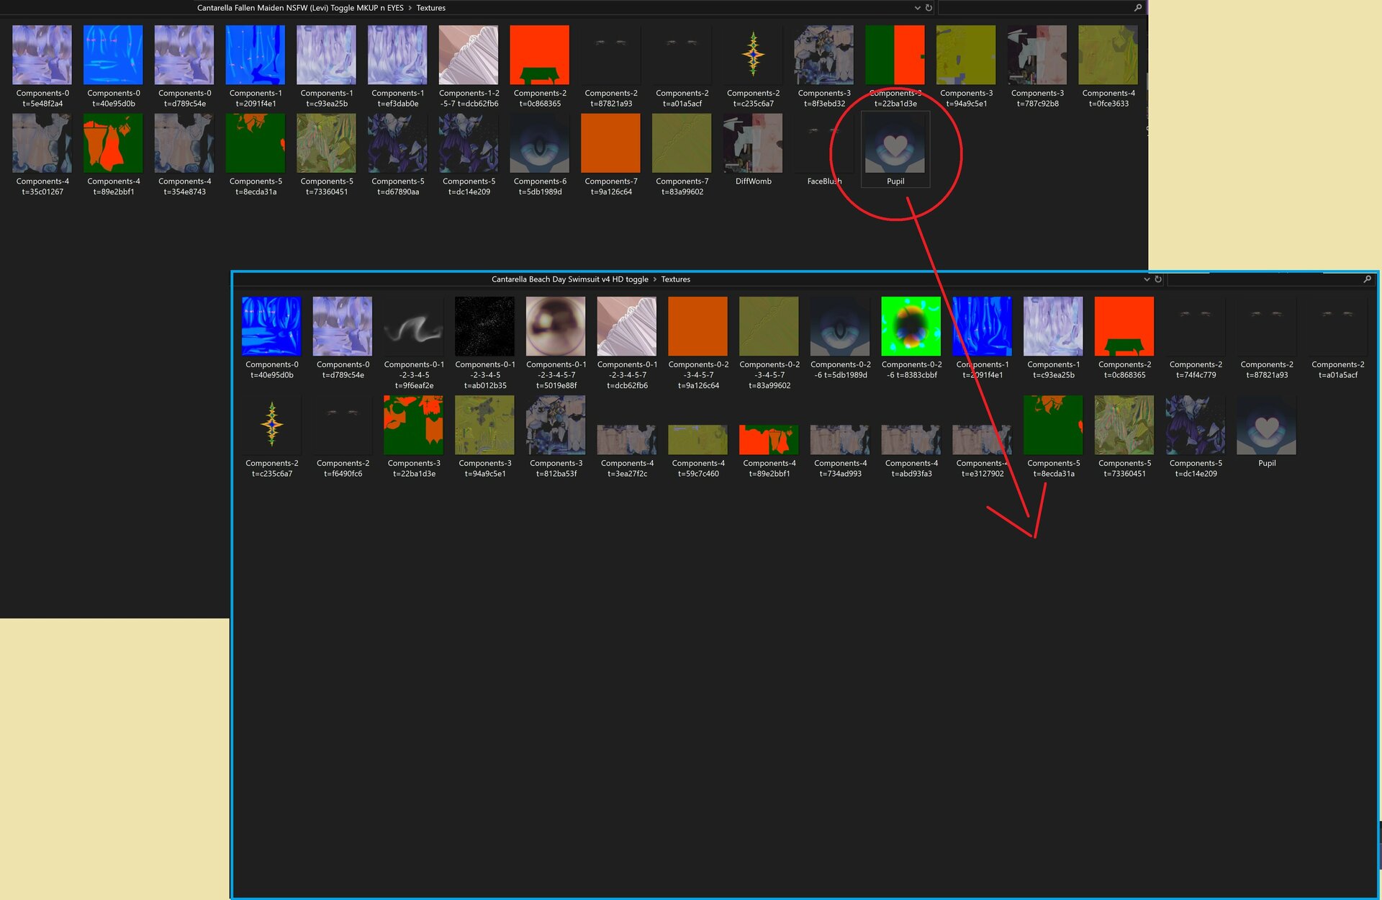Select Components-1 t=ef3dab0e texture file
Image resolution: width=1382 pixels, height=900 pixels.
coord(398,66)
